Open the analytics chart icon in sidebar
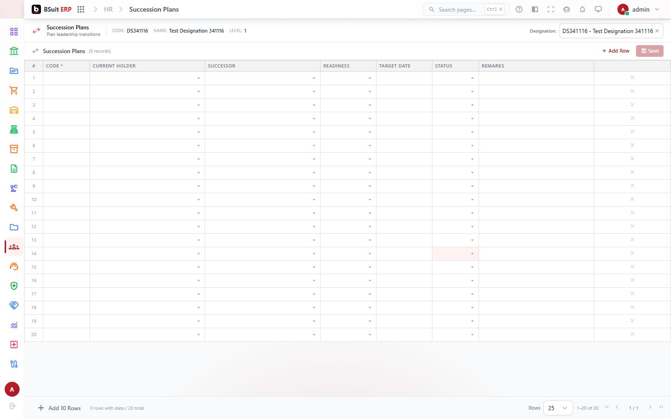The height and width of the screenshot is (419, 671). pyautogui.click(x=14, y=325)
